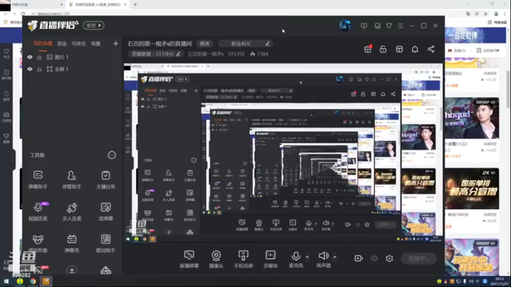This screenshot has height=287, width=511.
Task: Click the save icon in title bar
Action: pos(378,26)
